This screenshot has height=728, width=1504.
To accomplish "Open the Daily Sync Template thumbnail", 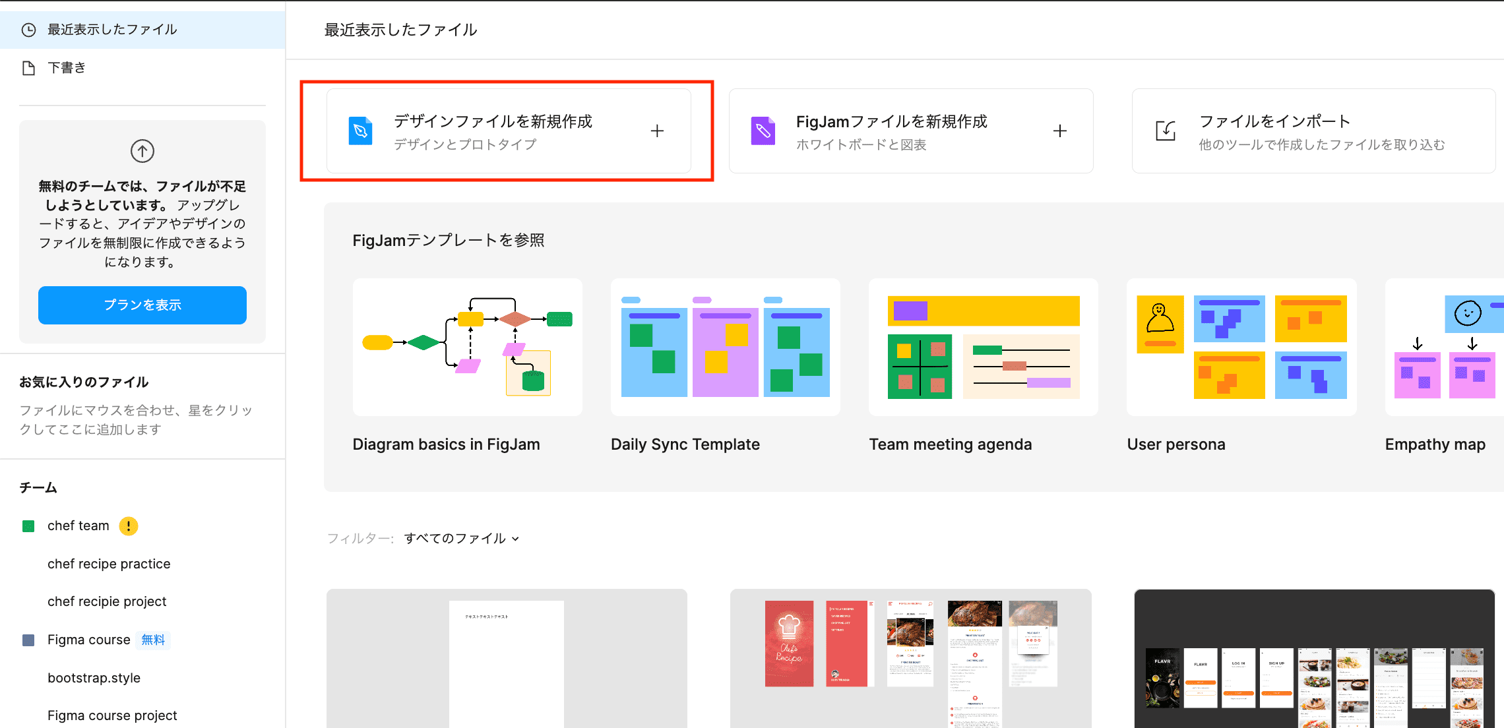I will point(726,348).
